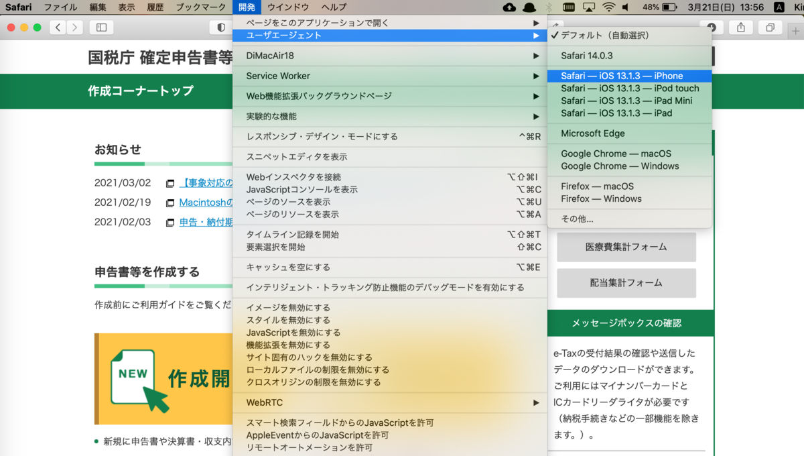Open the downloads button in Safari toolbar

[711, 27]
